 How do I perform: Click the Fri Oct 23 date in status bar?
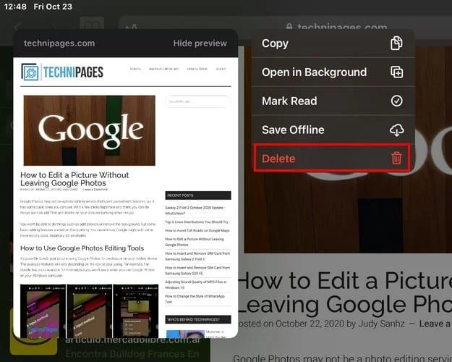point(53,7)
